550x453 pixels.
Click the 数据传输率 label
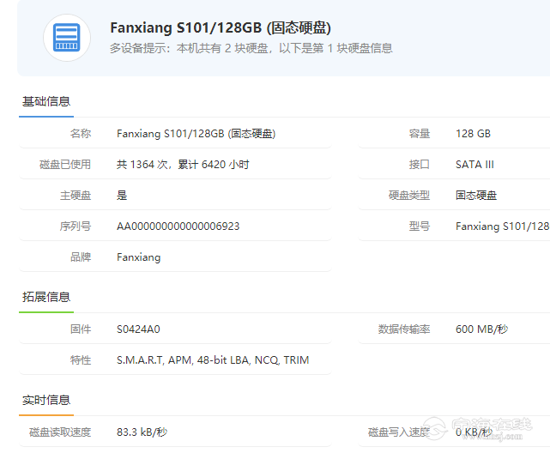(x=404, y=329)
